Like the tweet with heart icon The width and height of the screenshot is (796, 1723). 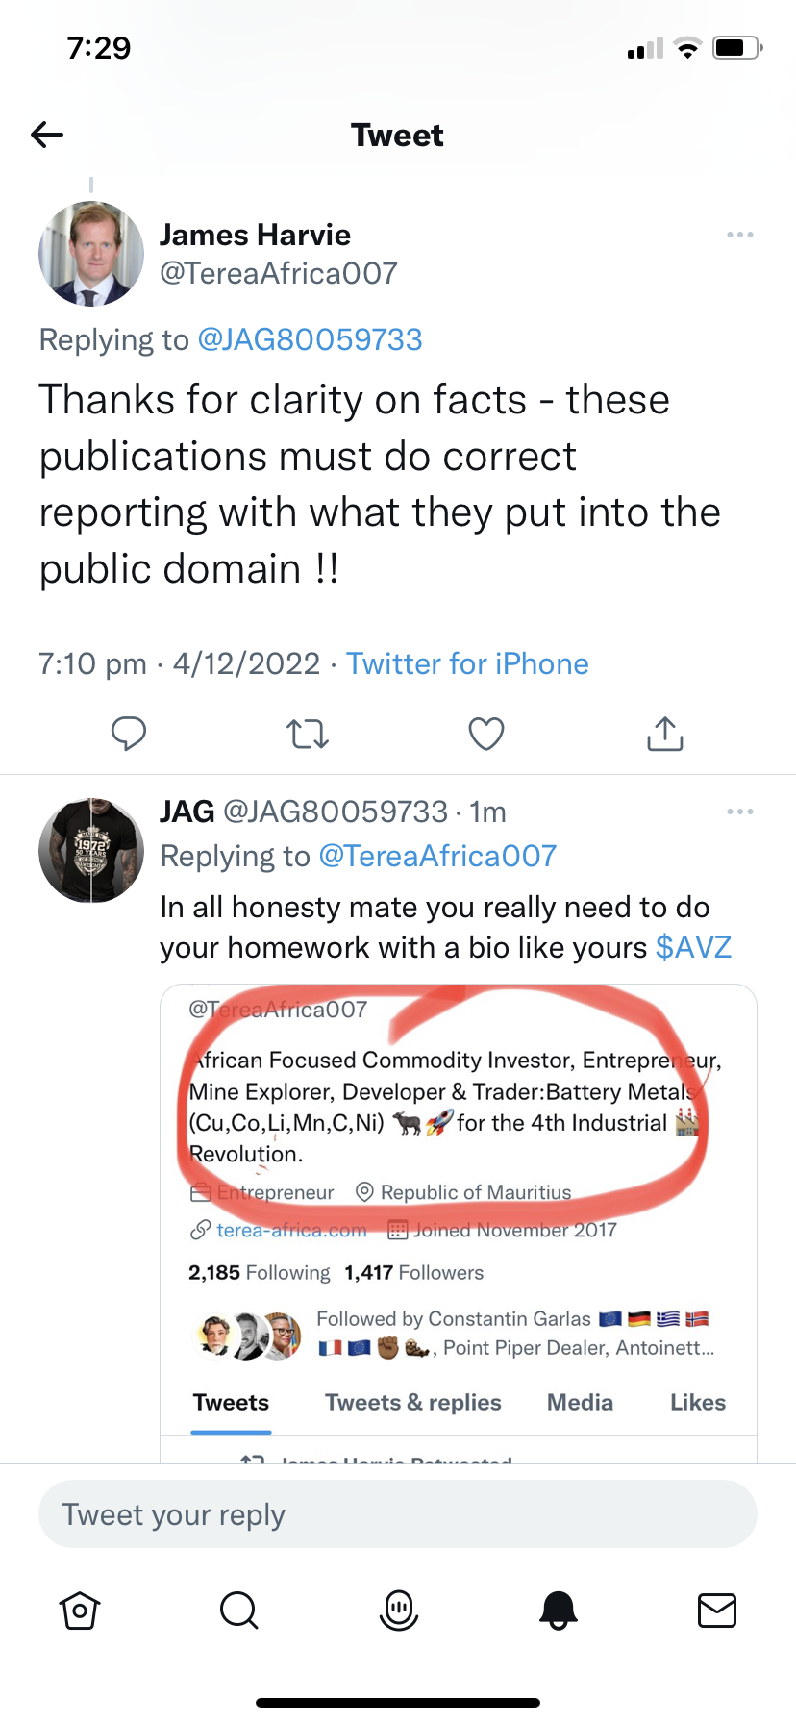486,734
